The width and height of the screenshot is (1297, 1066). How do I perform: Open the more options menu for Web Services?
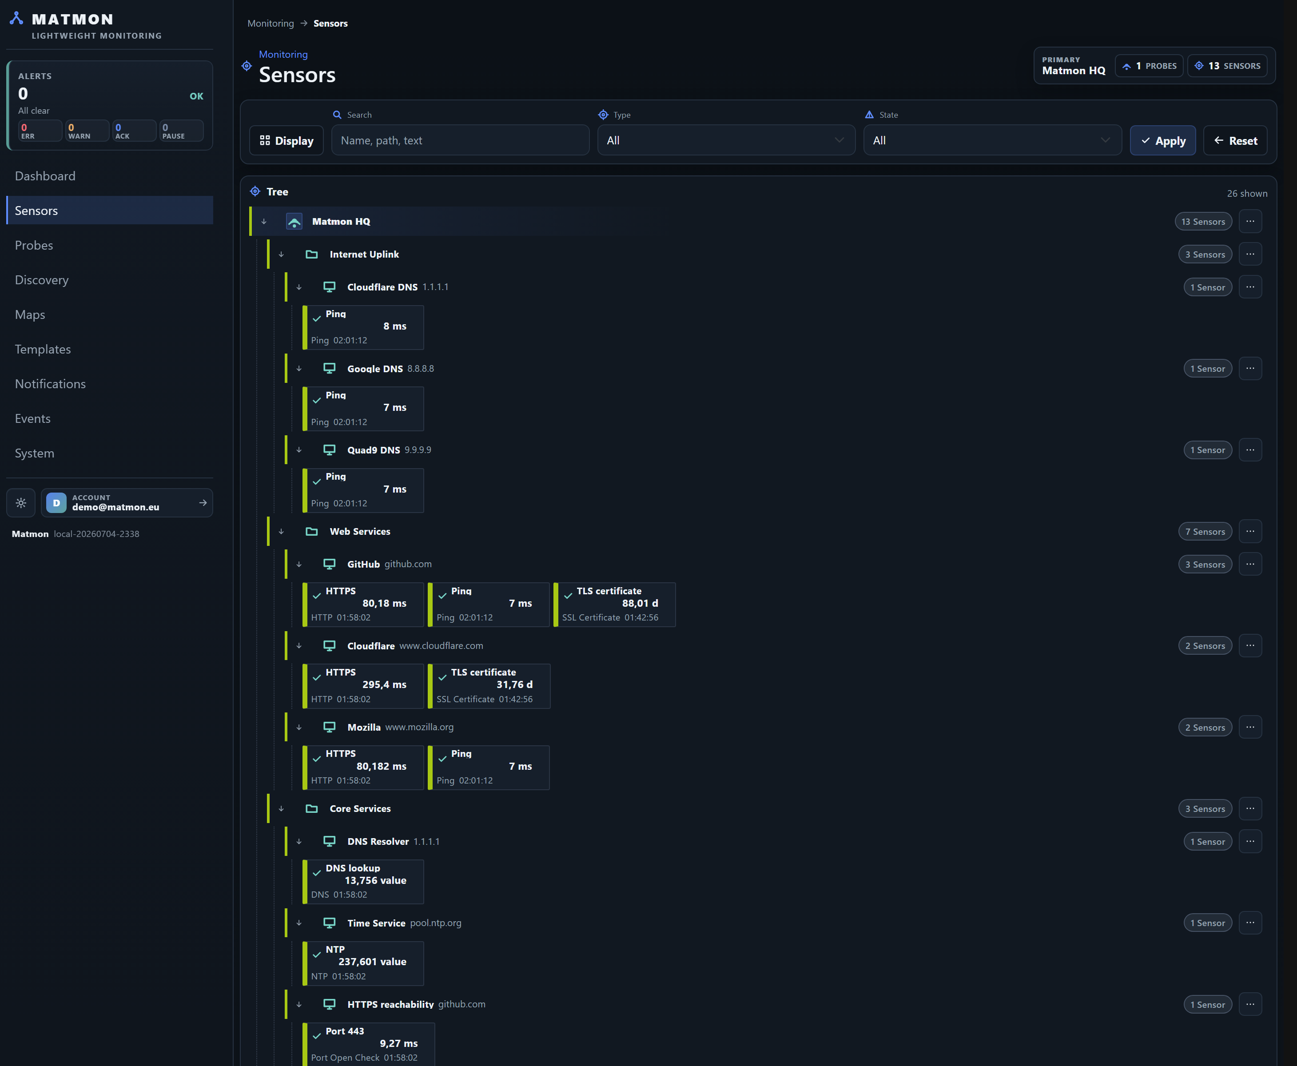(1250, 532)
